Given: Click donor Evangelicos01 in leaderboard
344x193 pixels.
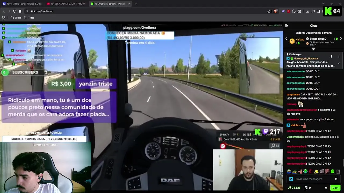Looking at the screenshot, I should pyautogui.click(x=318, y=39).
